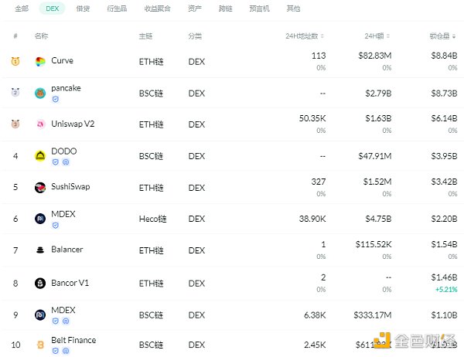
Task: Click Belt Finance's 2.45K address count
Action: 315,345
